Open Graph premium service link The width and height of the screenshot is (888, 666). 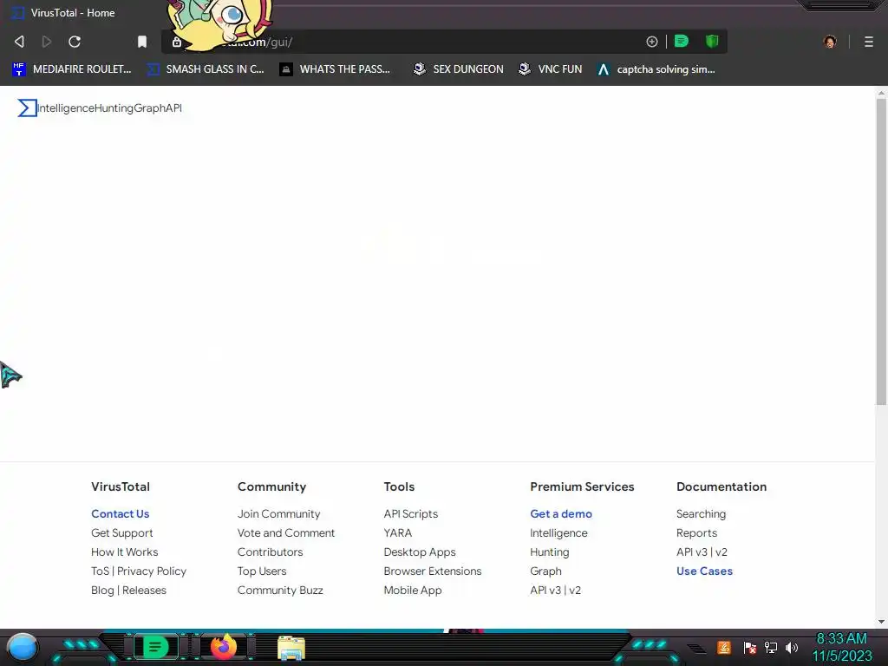546,571
